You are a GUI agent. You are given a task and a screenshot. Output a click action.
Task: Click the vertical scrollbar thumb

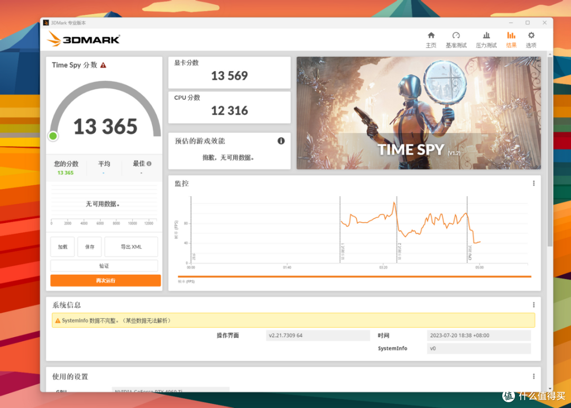click(x=550, y=151)
